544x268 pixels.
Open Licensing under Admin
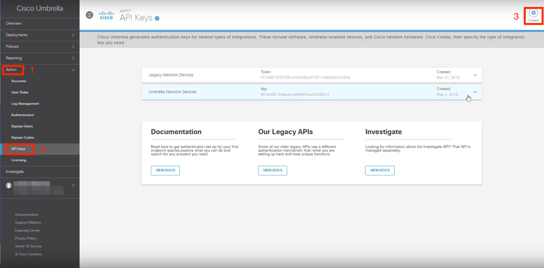click(x=19, y=160)
